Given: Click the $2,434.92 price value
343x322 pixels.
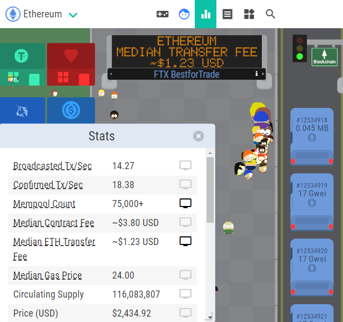Looking at the screenshot, I should click(131, 313).
